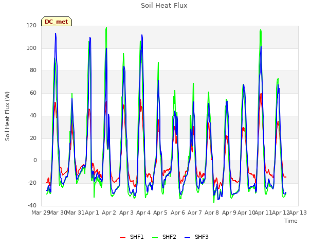Click the 40 y-axis tick label

[x=33, y=115]
